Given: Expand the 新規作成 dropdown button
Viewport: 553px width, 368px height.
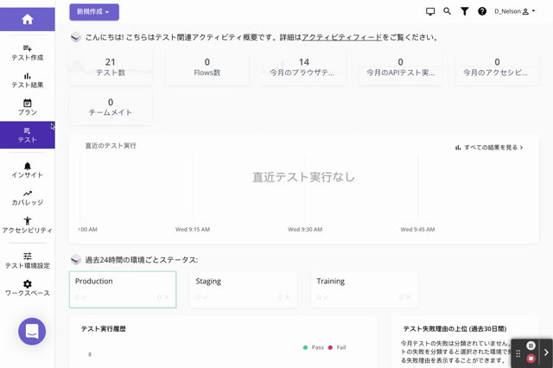Looking at the screenshot, I should tap(94, 12).
